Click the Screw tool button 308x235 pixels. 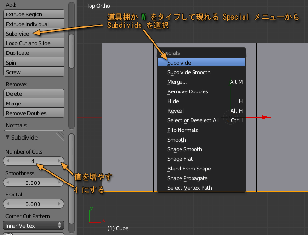coord(34,72)
